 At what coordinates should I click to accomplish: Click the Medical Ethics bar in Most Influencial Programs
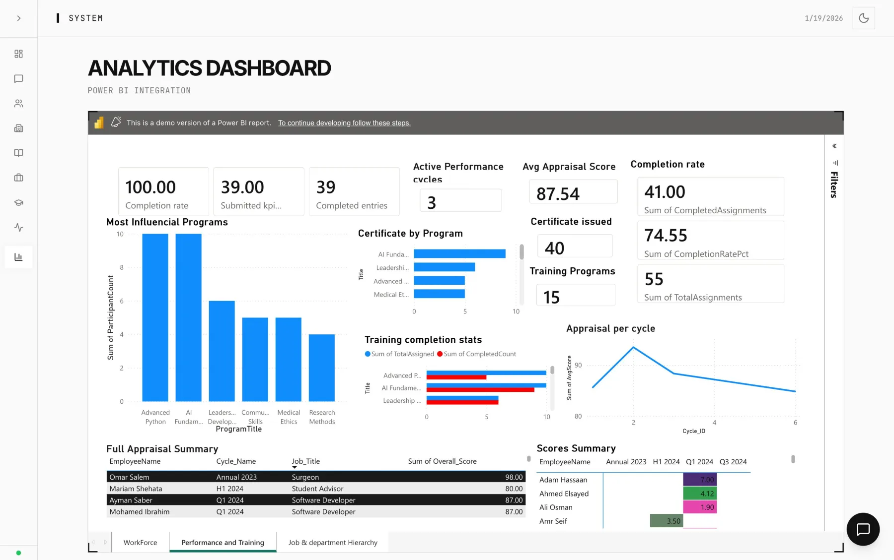[288, 359]
